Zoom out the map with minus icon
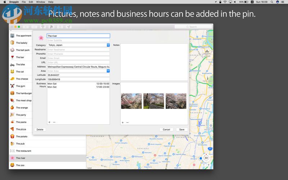The height and width of the screenshot is (180, 288). tap(203, 165)
